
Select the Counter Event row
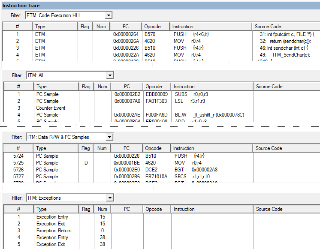click(x=51, y=108)
